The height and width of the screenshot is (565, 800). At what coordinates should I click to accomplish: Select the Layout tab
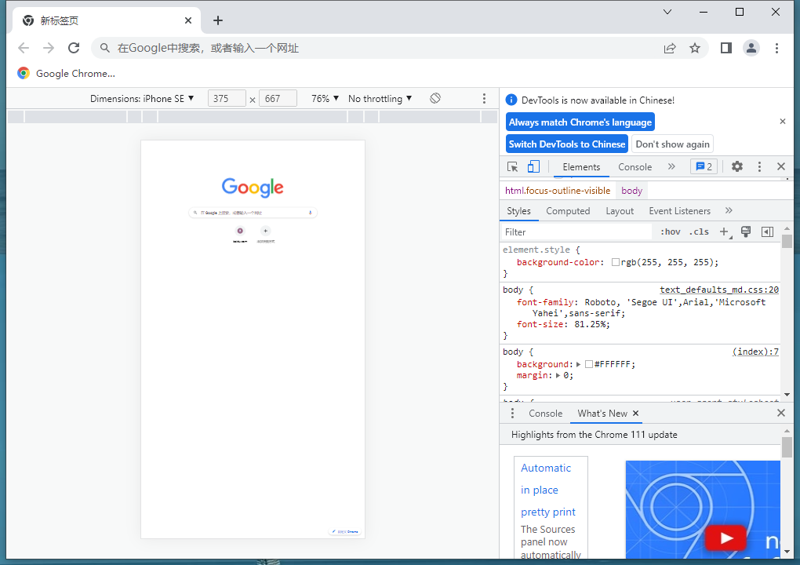620,211
